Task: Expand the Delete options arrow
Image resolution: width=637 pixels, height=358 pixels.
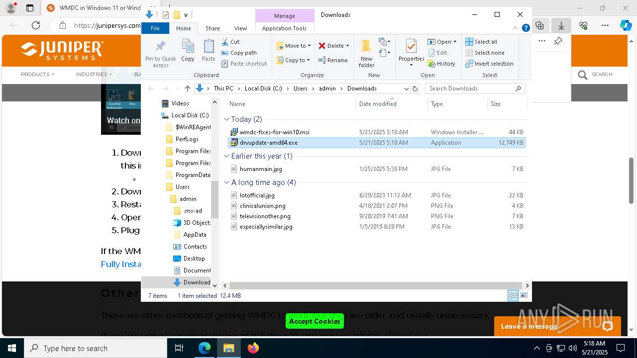Action: pos(347,46)
